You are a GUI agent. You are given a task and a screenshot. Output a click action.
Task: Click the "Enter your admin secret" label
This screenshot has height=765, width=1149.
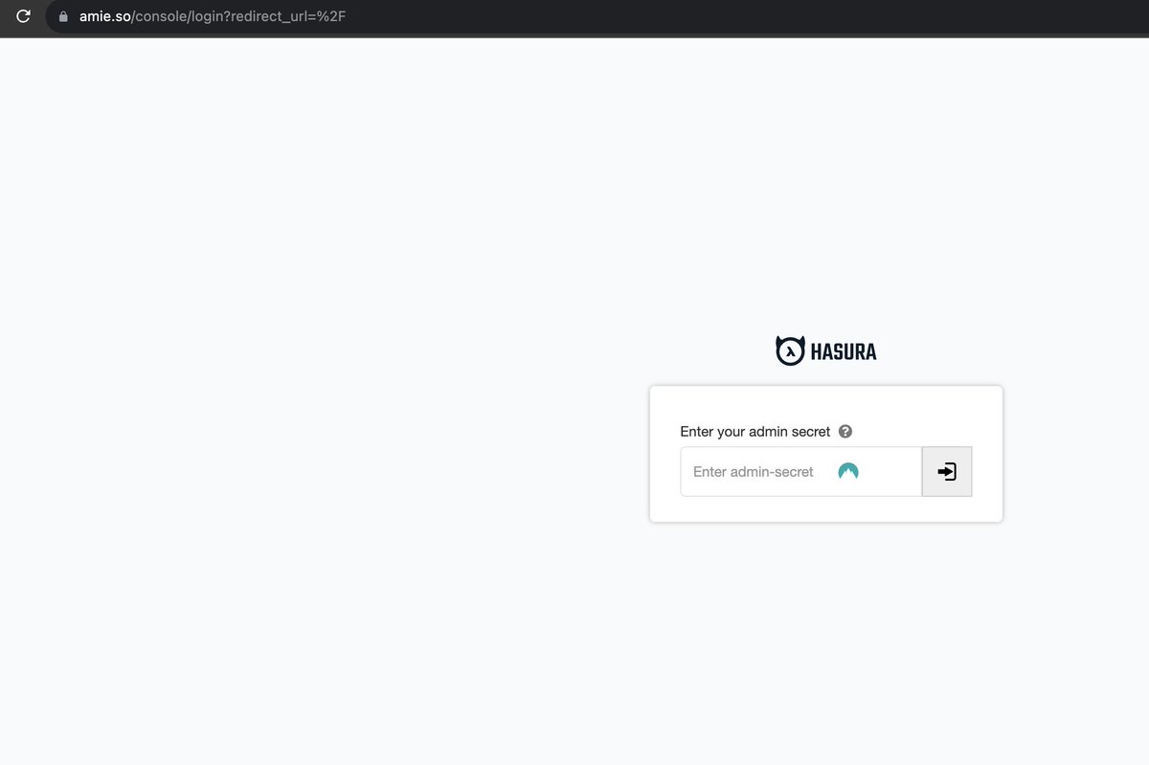tap(755, 432)
